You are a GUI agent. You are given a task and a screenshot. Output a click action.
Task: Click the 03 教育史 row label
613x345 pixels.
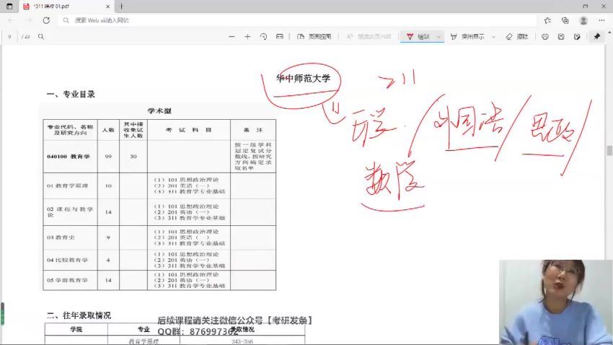pos(61,237)
